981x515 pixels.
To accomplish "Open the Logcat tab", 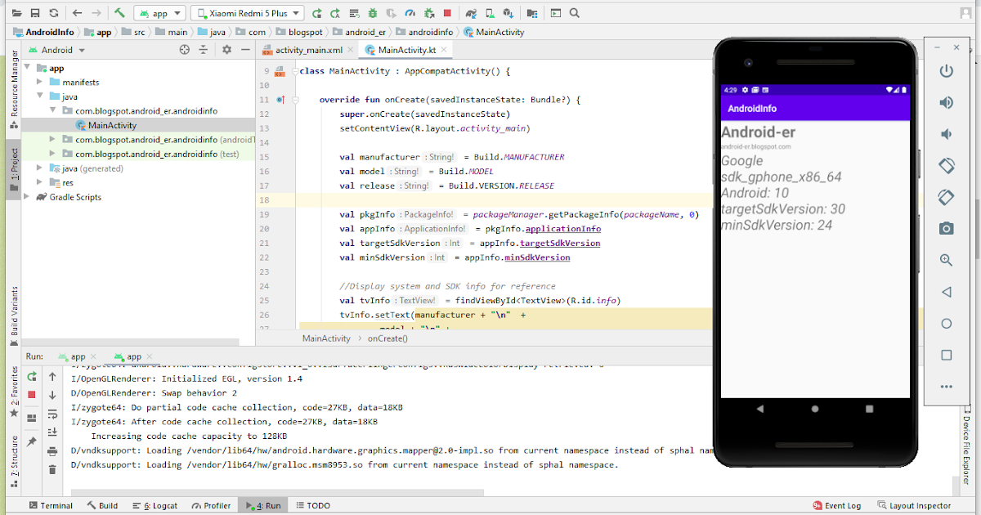I will (160, 505).
